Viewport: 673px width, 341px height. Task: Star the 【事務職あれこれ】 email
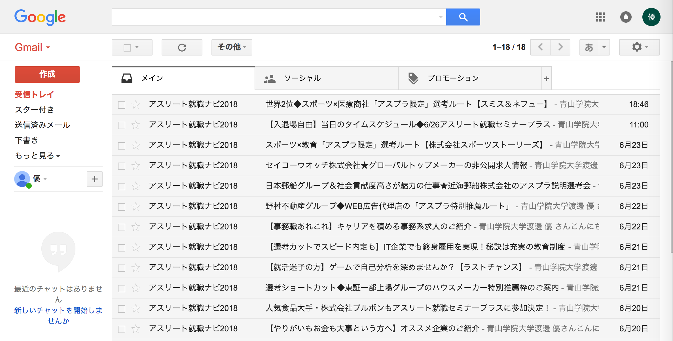(136, 227)
